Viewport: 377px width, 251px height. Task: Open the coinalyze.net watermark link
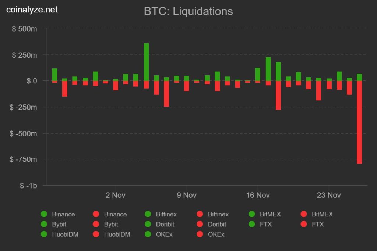pyautogui.click(x=32, y=10)
